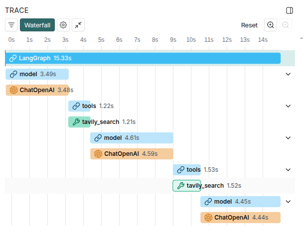Open the trace settings gear icon
The image size is (304, 233).
pos(63,25)
